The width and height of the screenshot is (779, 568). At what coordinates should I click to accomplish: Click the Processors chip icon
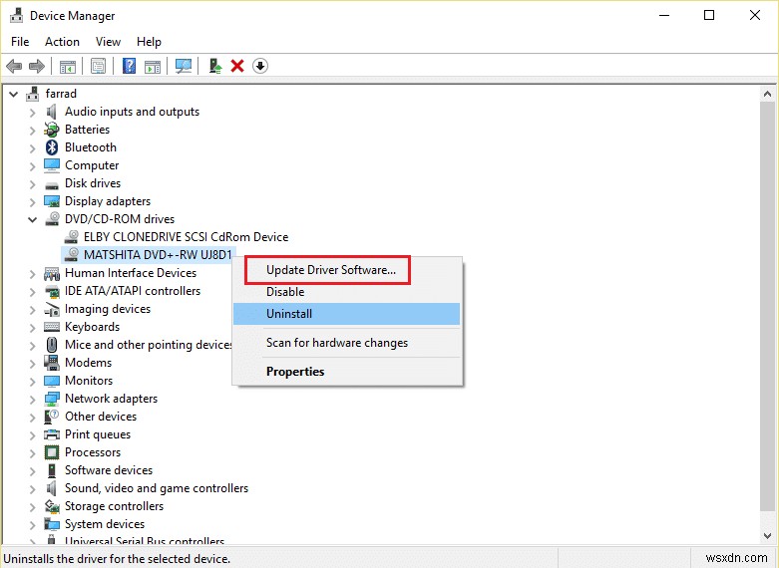pyautogui.click(x=52, y=452)
